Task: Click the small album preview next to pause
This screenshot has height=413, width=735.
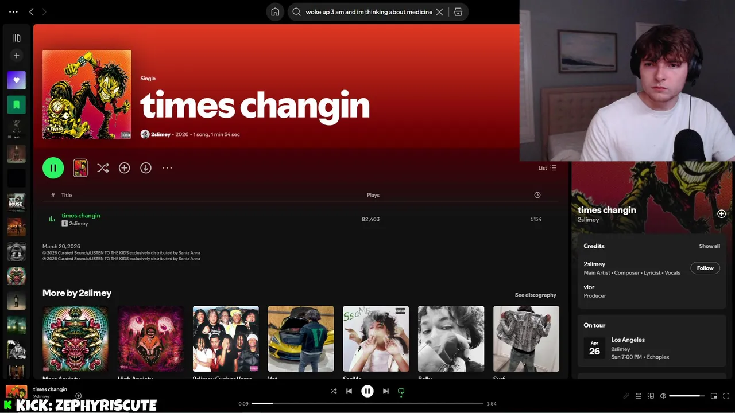Action: pos(80,168)
